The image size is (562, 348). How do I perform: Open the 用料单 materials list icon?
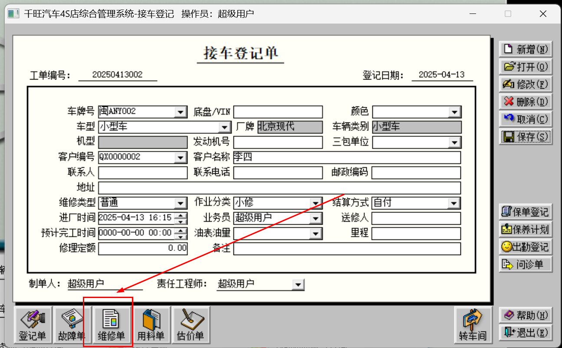(151, 325)
